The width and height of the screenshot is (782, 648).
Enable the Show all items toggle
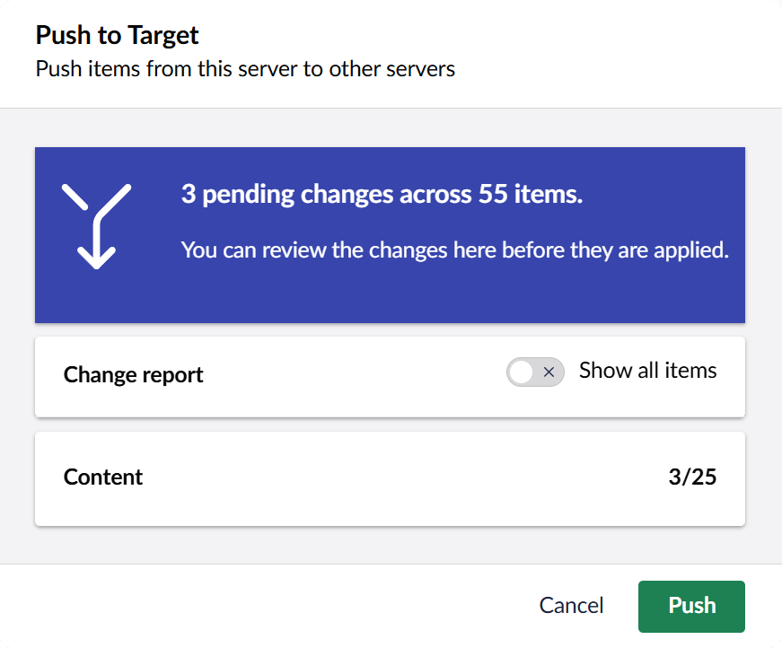[x=535, y=372]
